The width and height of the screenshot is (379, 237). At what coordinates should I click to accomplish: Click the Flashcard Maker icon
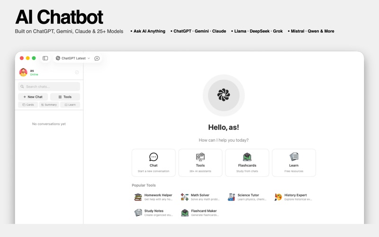(x=185, y=212)
